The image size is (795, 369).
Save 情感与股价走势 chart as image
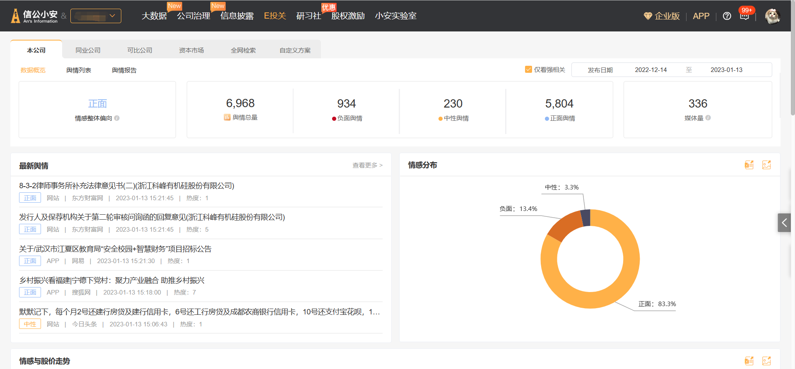(x=766, y=361)
